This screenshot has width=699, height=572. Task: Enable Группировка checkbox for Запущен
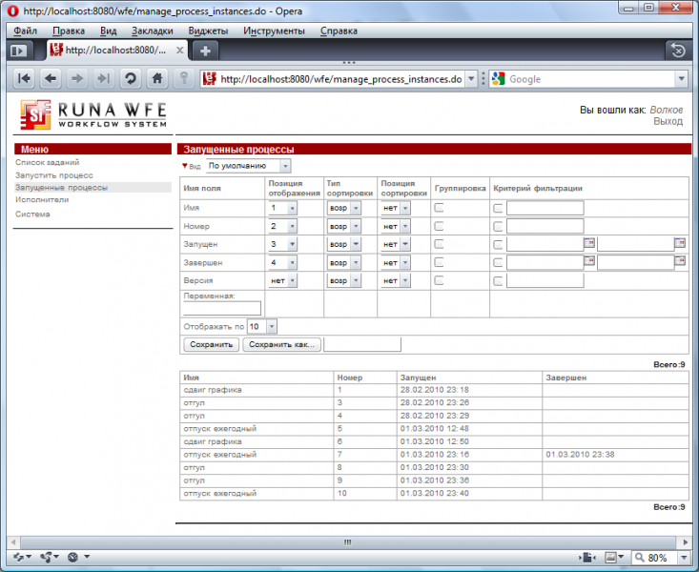pyautogui.click(x=439, y=244)
